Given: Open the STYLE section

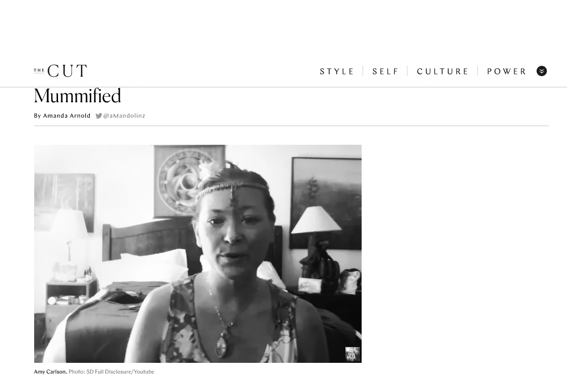Looking at the screenshot, I should (337, 71).
